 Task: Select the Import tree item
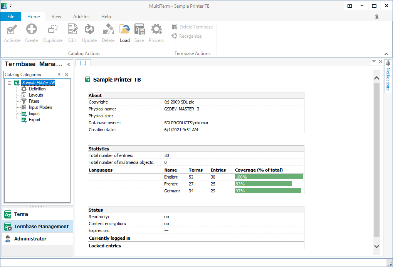(34, 113)
